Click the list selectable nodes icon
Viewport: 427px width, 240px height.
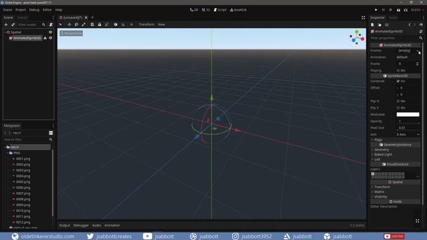click(x=92, y=25)
